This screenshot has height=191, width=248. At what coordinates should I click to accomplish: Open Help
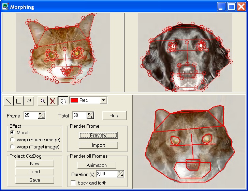pyautogui.click(x=114, y=115)
